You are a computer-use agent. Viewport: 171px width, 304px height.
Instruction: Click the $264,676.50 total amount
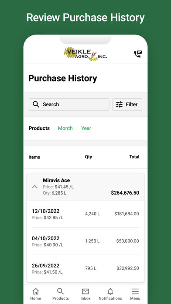pos(125,193)
